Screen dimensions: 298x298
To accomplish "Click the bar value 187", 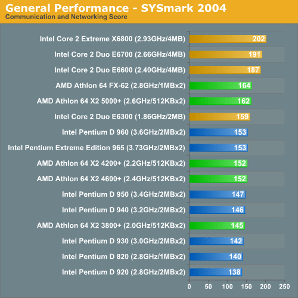I will pos(253,70).
